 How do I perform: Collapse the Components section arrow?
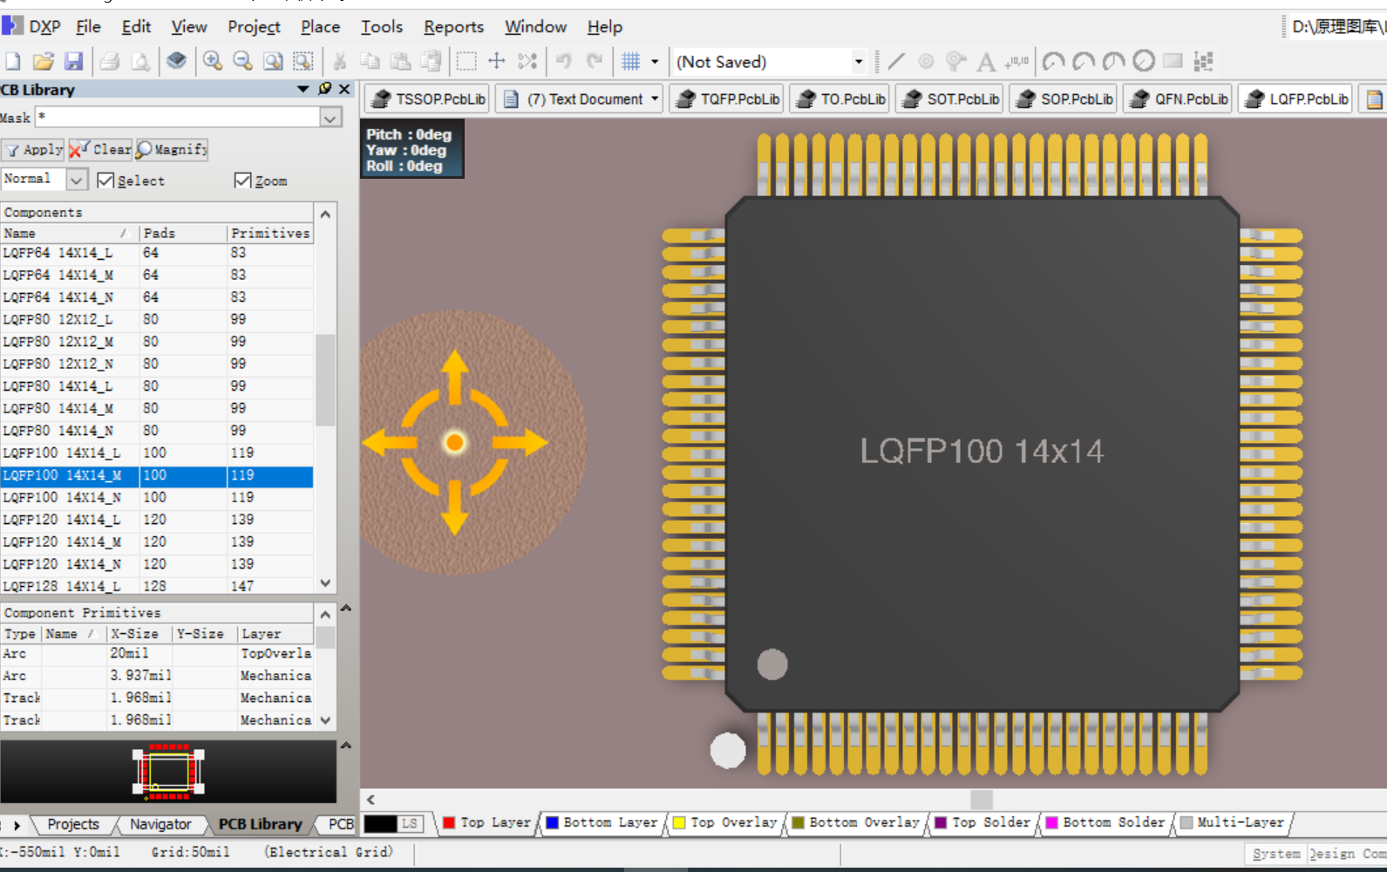(325, 214)
